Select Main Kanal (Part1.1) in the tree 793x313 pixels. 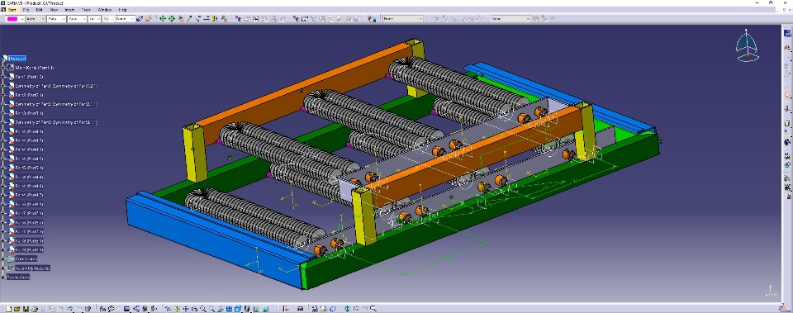click(x=35, y=68)
